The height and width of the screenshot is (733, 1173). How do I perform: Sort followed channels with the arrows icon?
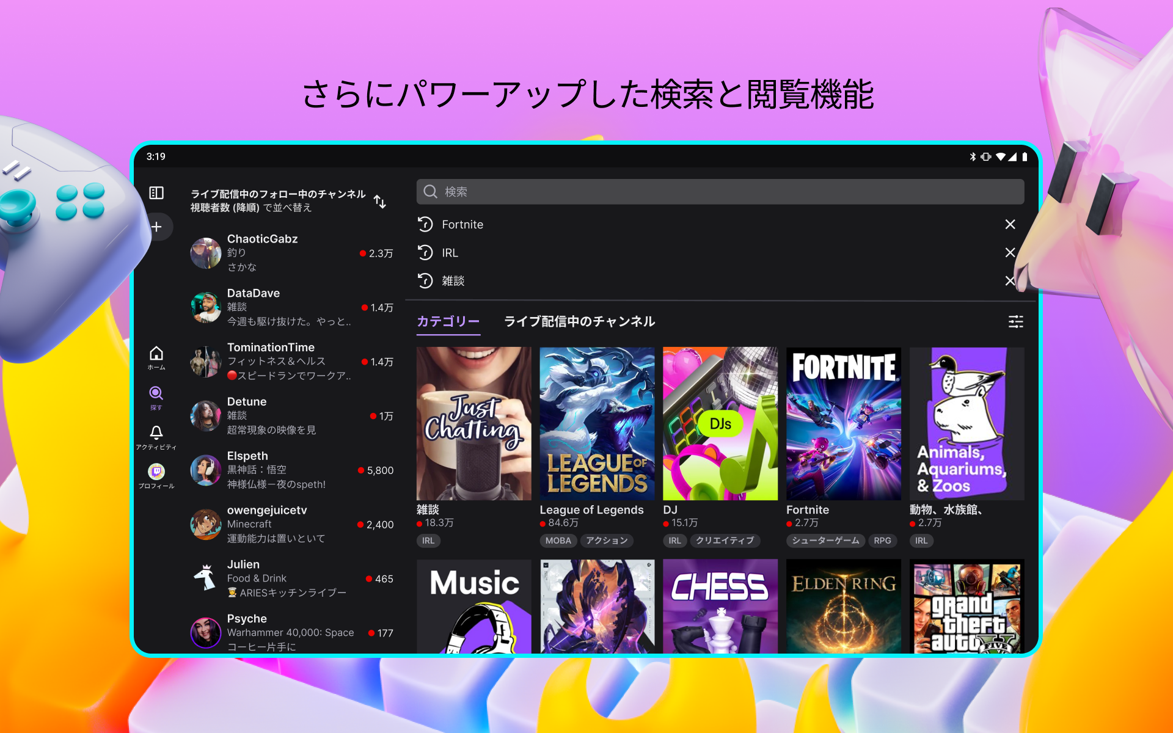[x=380, y=202]
